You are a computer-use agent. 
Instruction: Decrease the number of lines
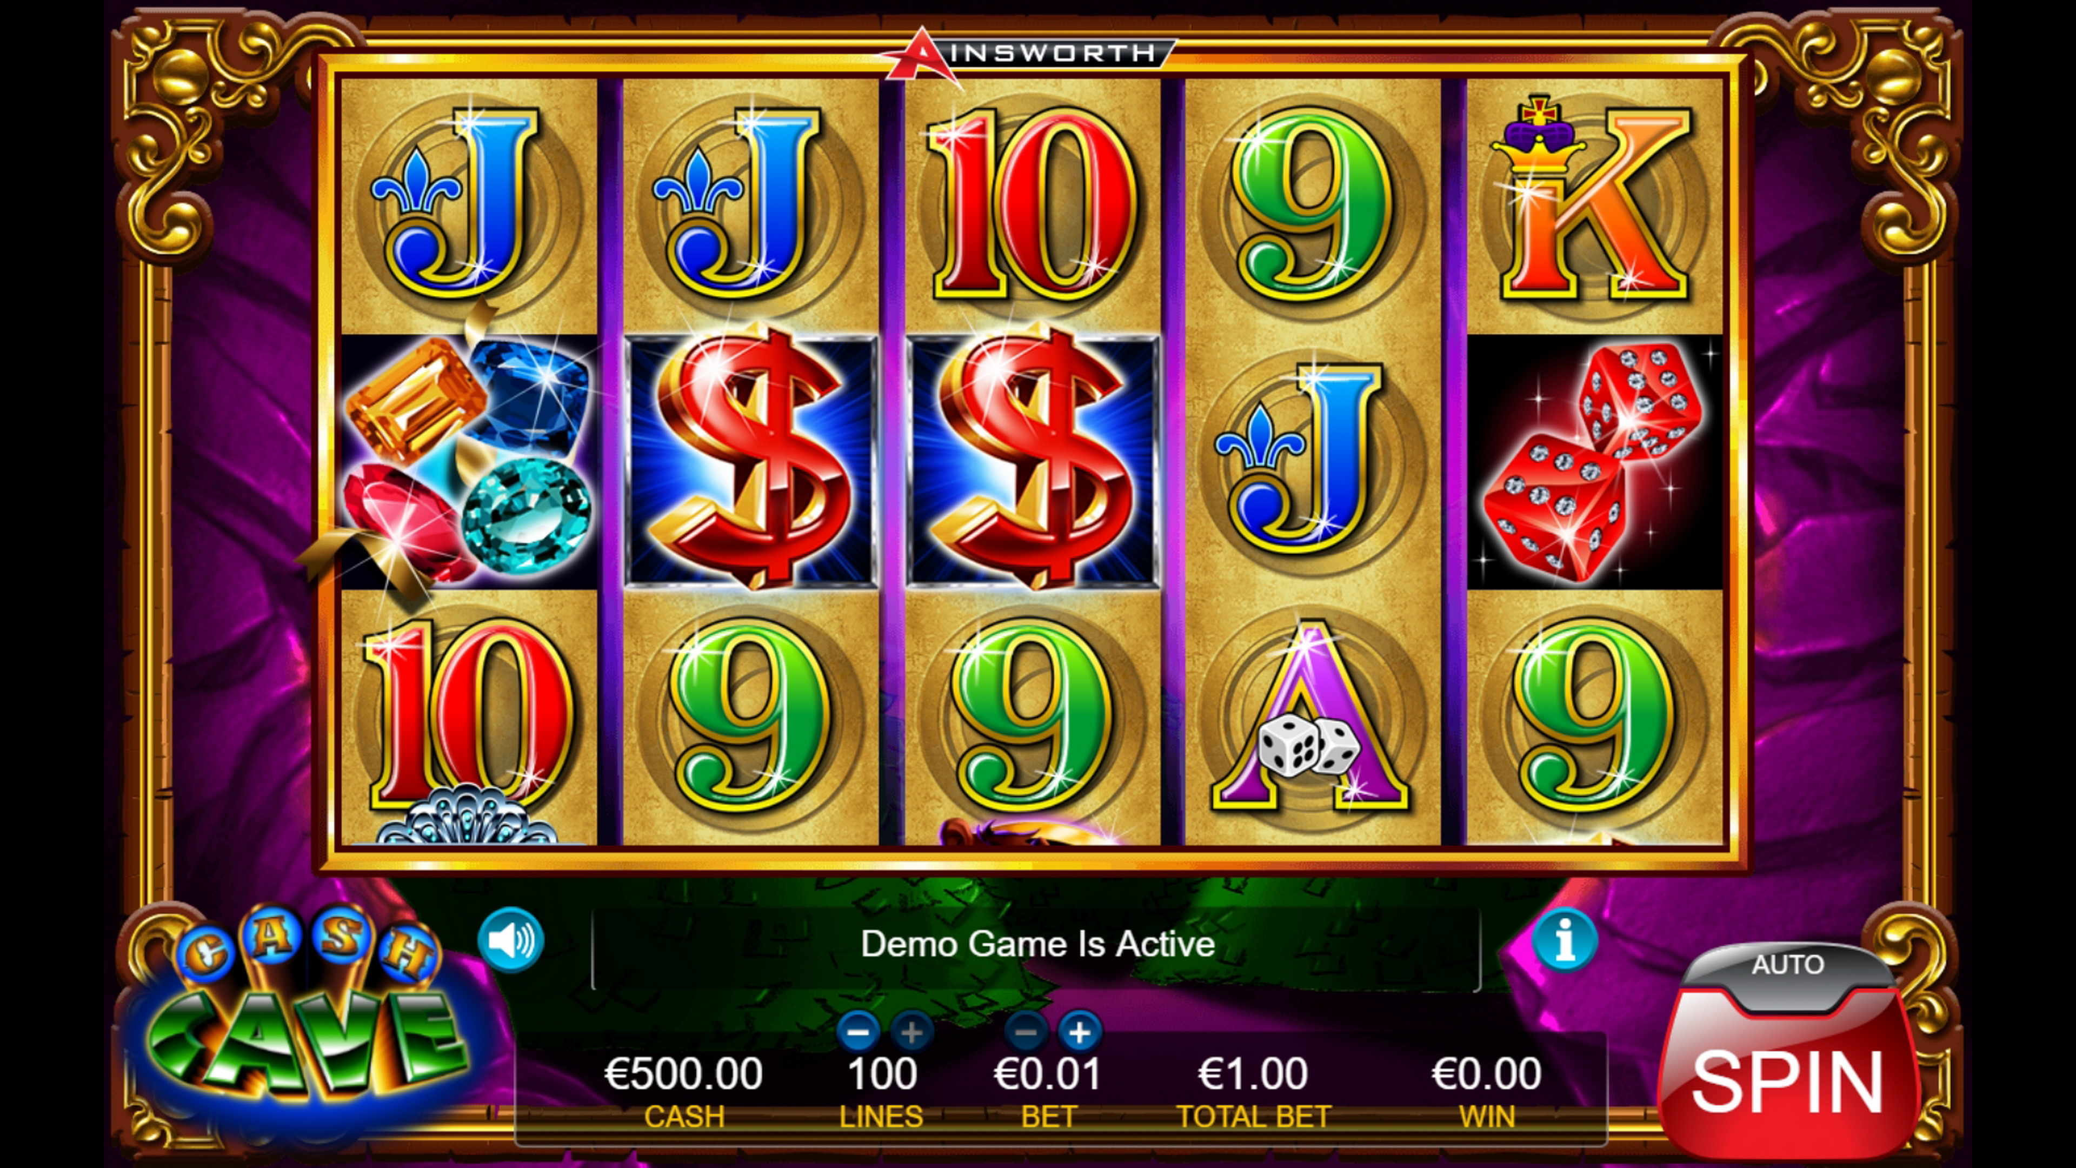857,1032
